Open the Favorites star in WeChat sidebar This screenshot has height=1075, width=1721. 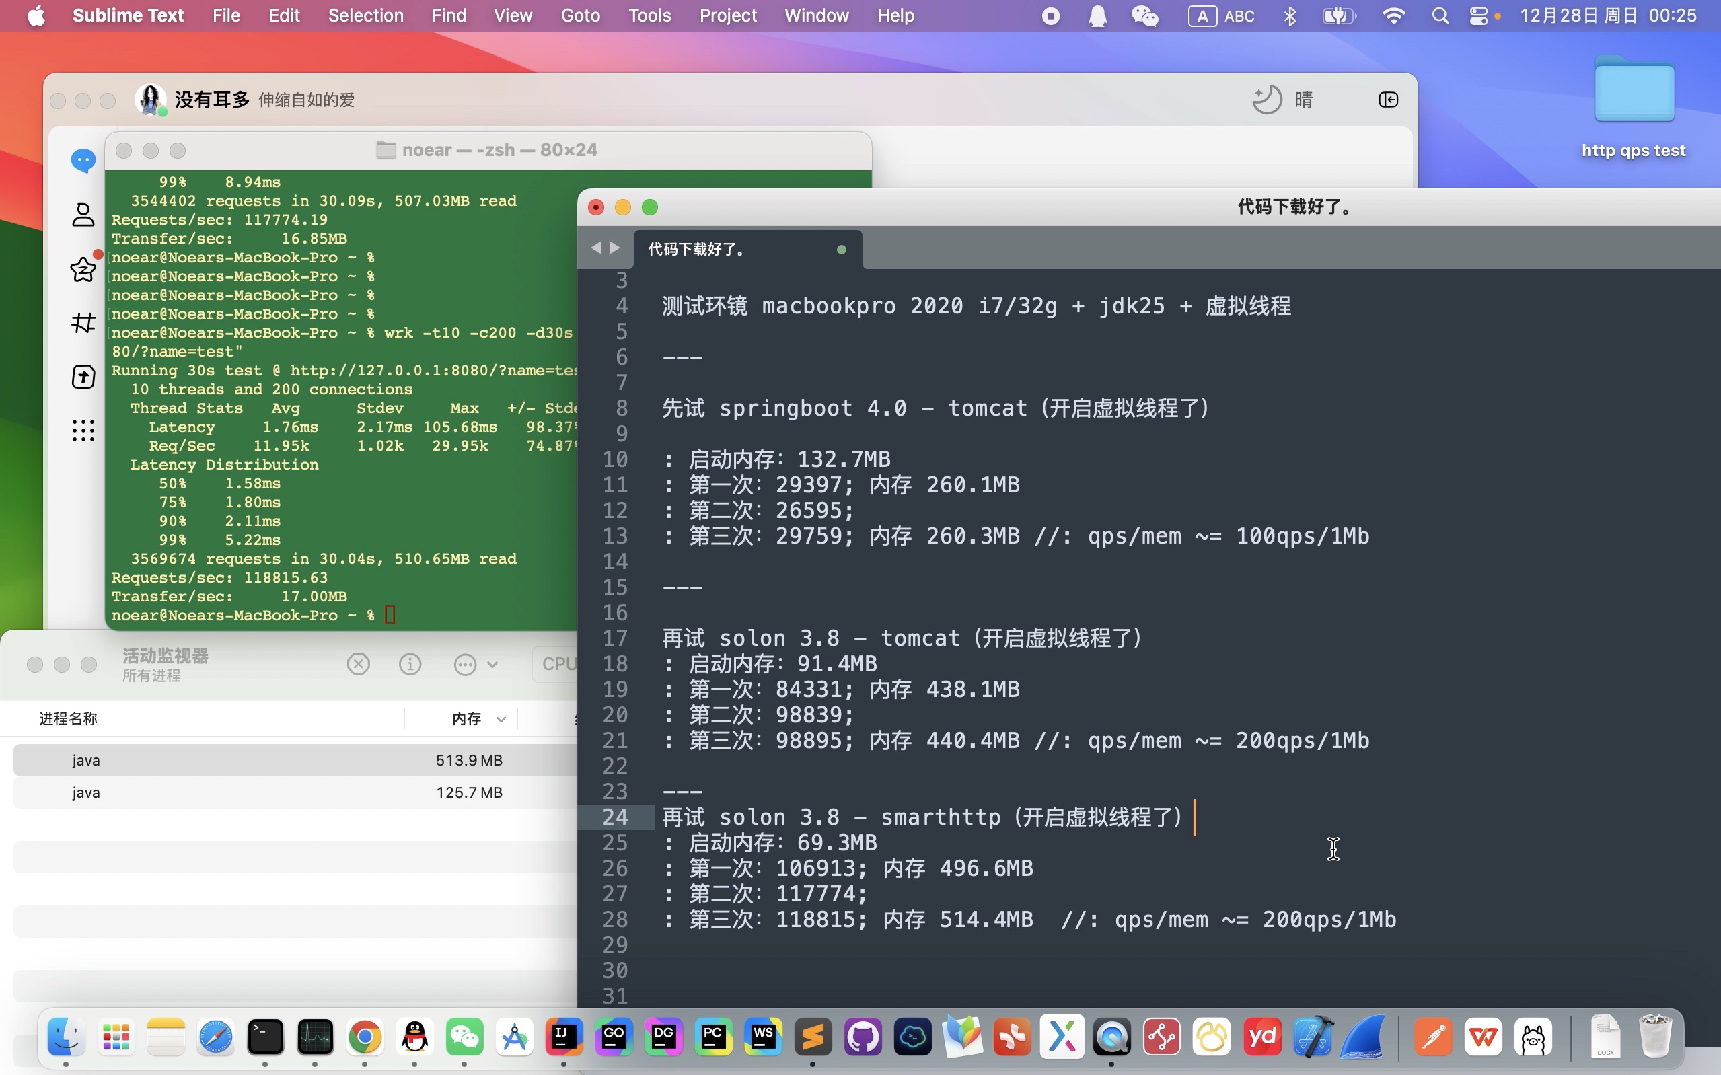point(83,269)
